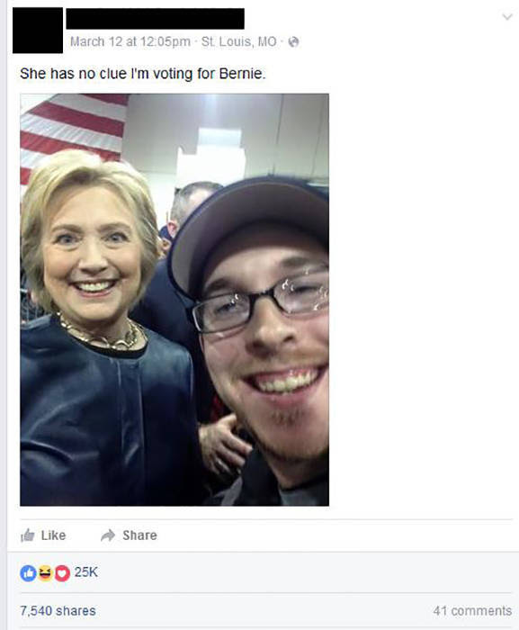Open the St. Louis, MO location link

click(239, 41)
